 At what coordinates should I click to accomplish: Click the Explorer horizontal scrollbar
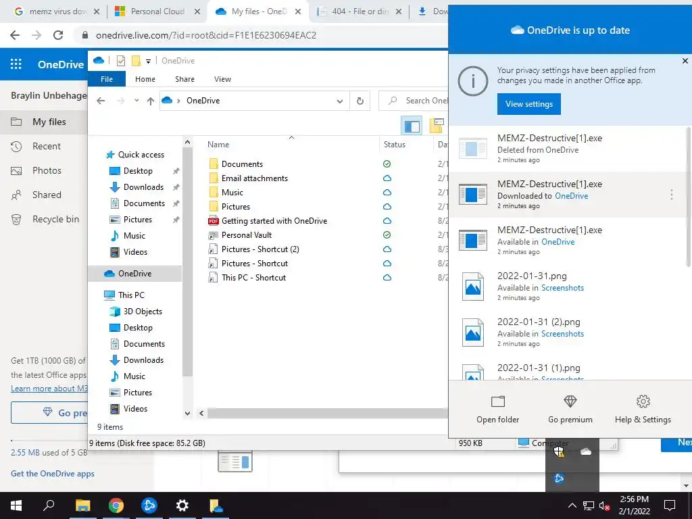coord(328,413)
